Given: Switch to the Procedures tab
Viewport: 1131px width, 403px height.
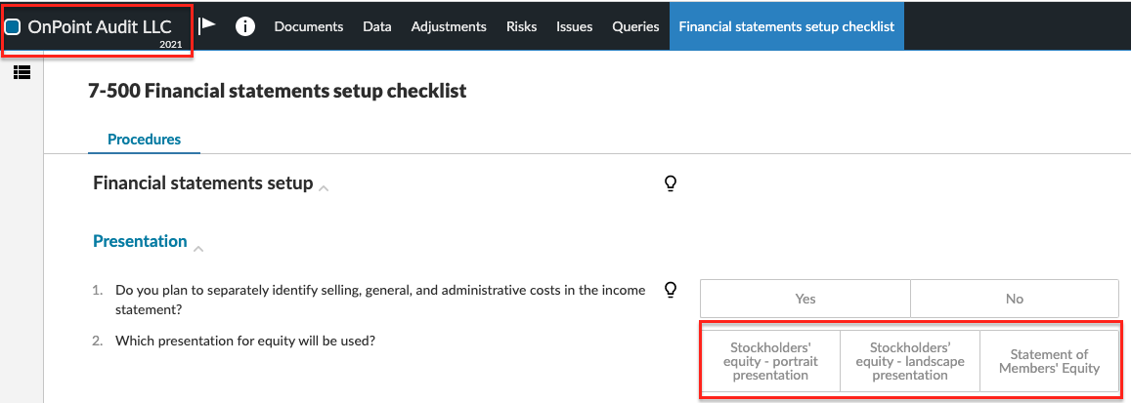Looking at the screenshot, I should (x=144, y=140).
